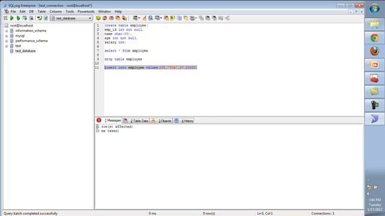Select the test database entry

18,46
